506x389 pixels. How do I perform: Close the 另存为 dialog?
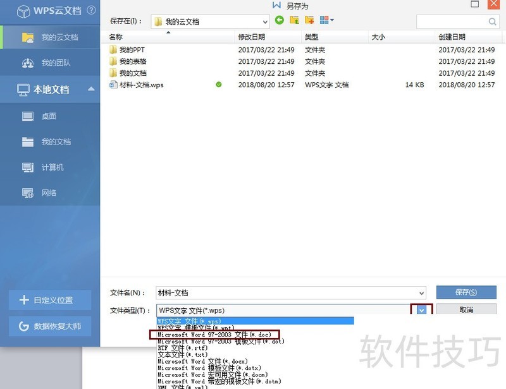(x=493, y=4)
